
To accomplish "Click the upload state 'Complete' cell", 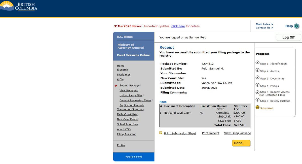I will pos(223,113).
